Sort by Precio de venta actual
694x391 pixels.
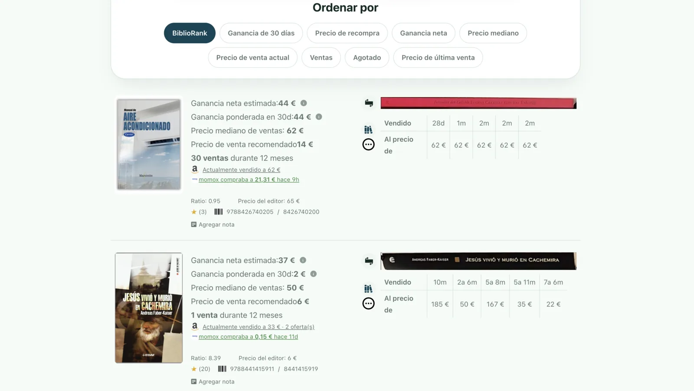[253, 58]
